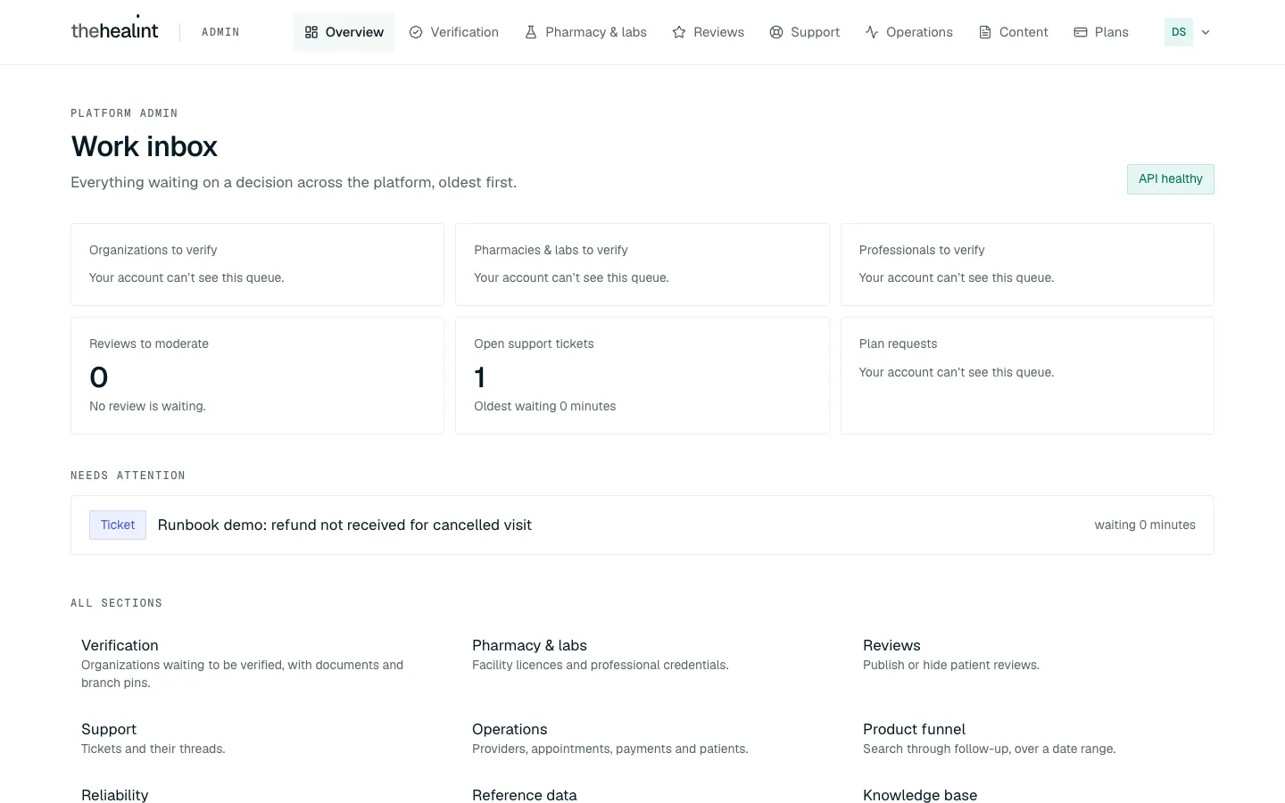Screen dimensions: 1285x803
Task: Open the Reviews section link
Action: coord(891,645)
